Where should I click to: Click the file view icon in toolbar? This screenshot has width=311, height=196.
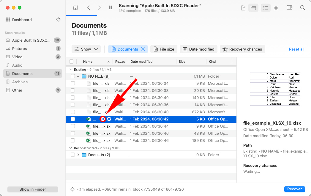click(243, 8)
